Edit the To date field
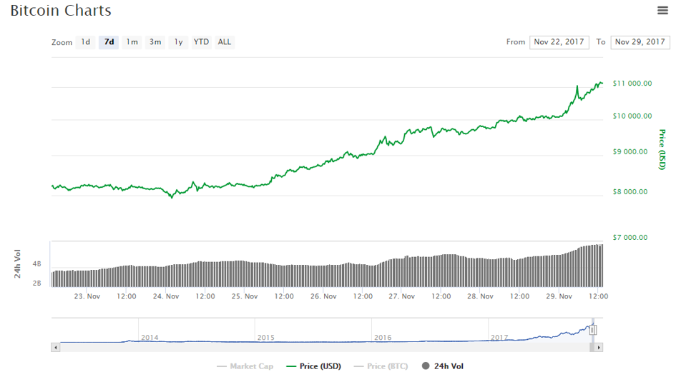 coord(640,42)
